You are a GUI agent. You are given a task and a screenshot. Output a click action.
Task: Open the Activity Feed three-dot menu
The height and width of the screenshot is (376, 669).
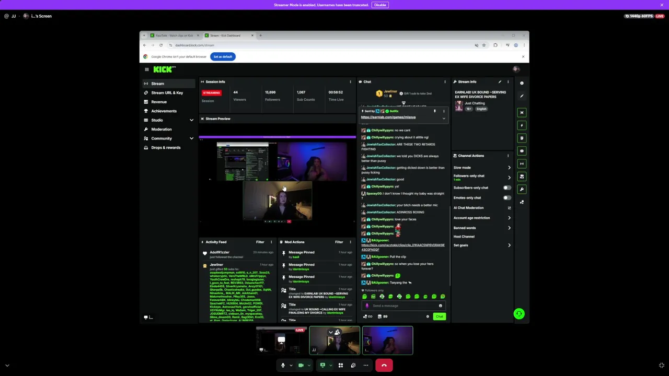pos(271,242)
